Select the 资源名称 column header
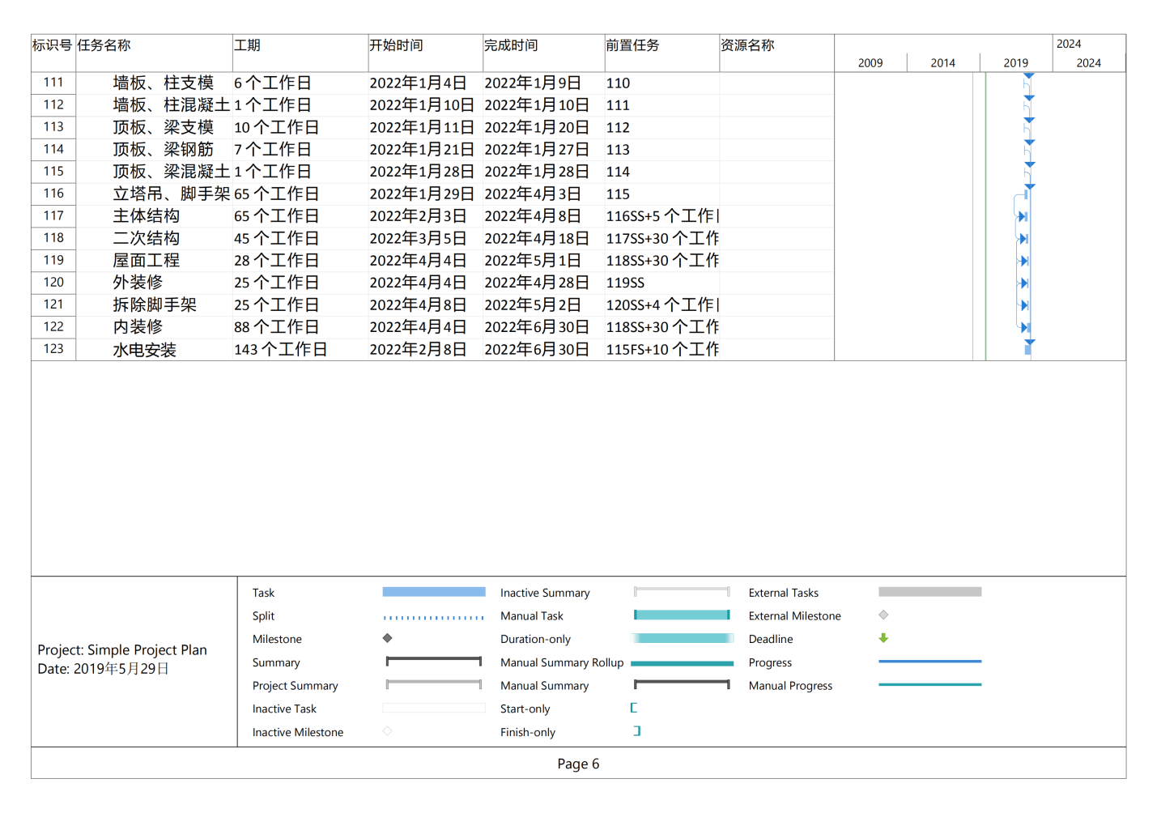Screen dimensions: 1157x813 coord(747,45)
